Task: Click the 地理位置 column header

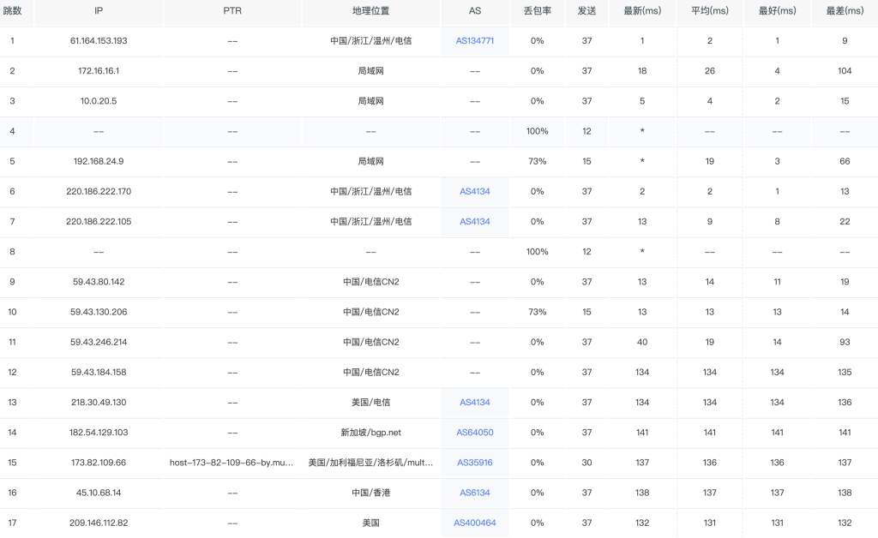Action: click(x=370, y=12)
